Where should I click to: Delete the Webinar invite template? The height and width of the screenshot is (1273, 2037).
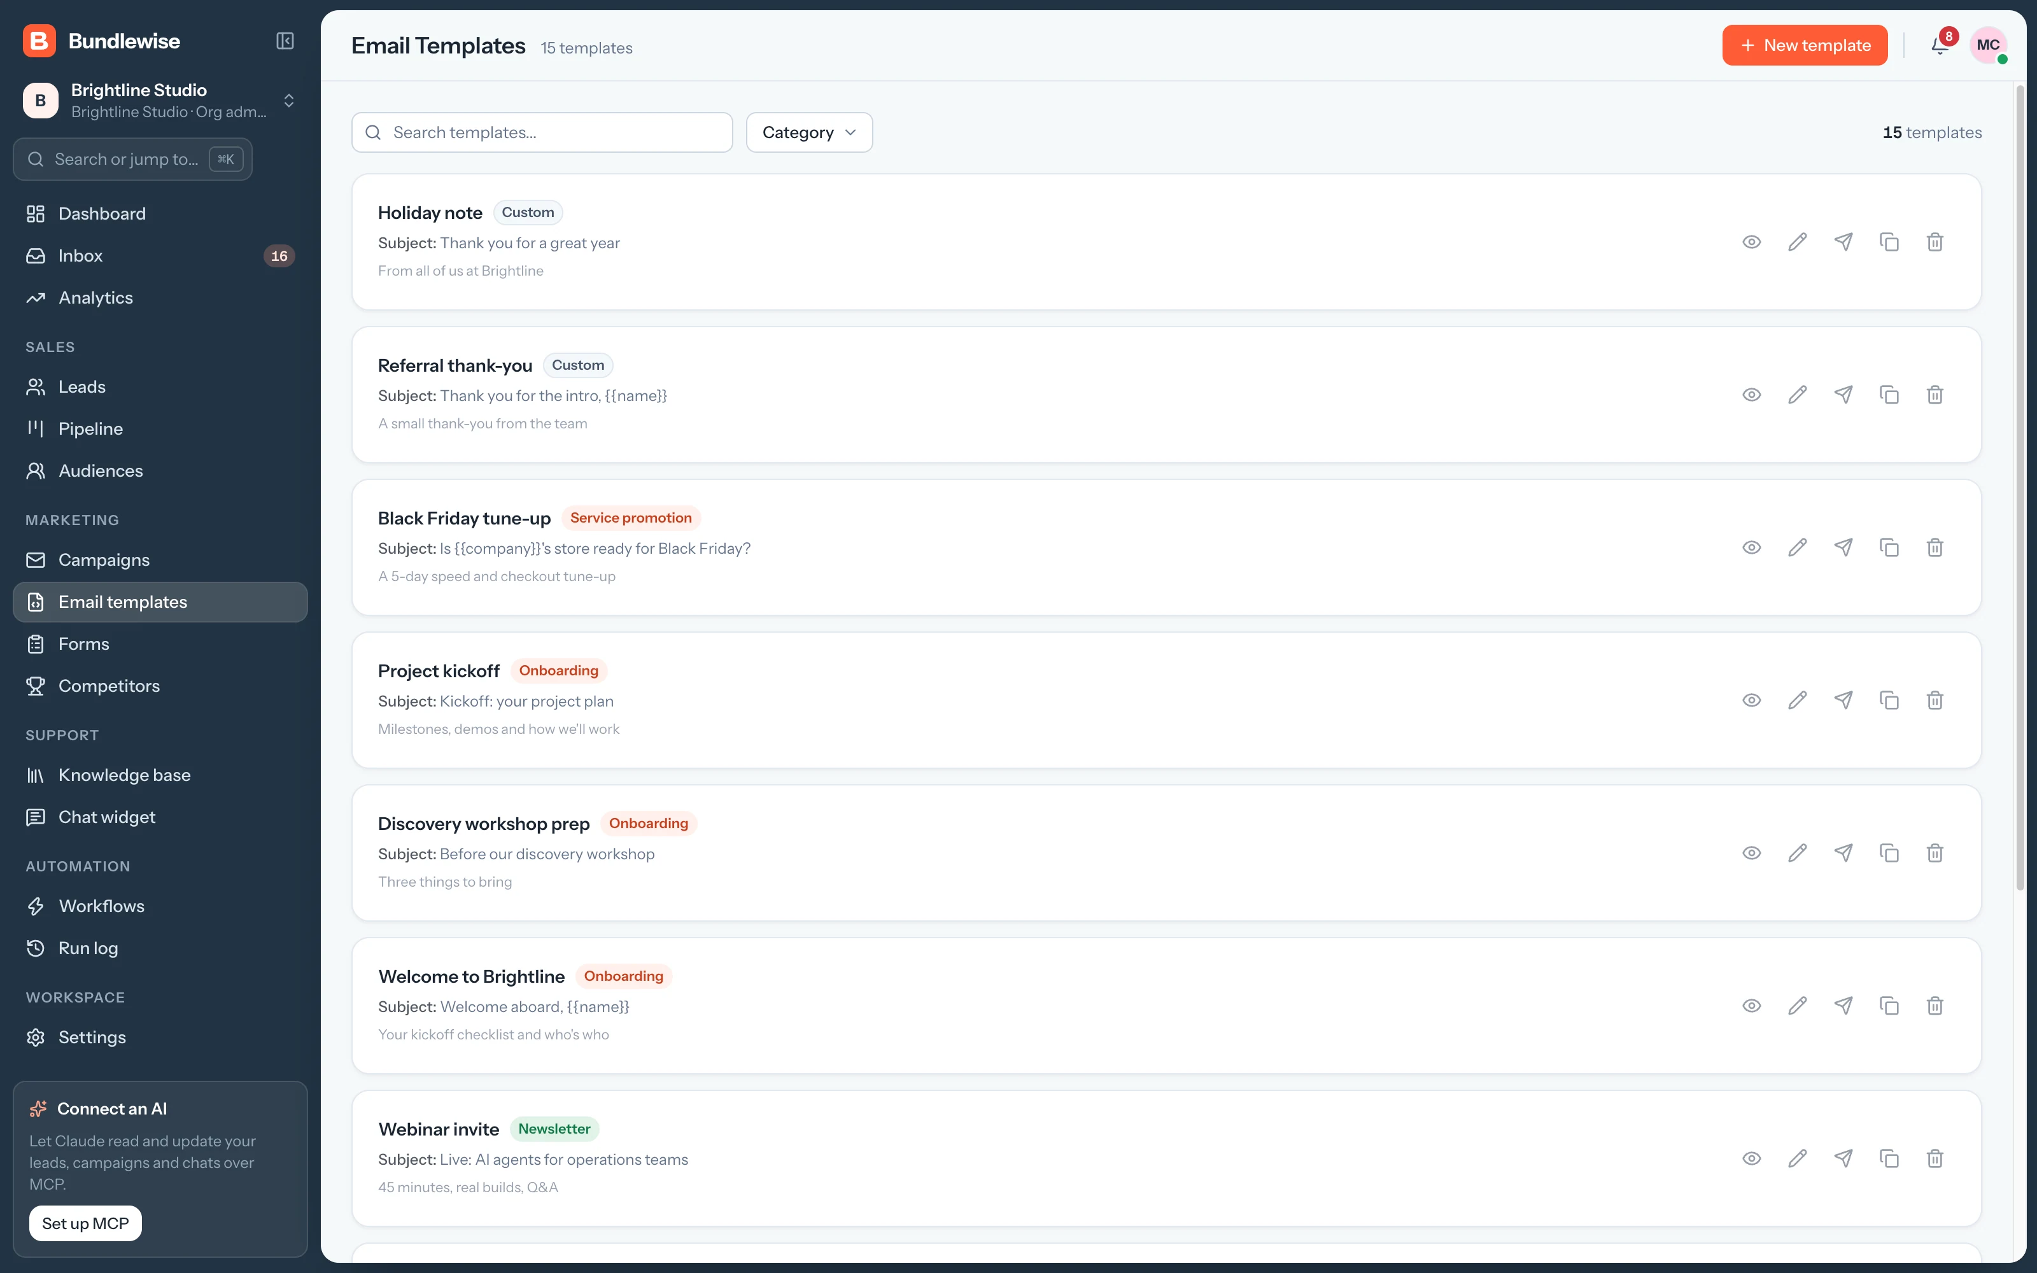pyautogui.click(x=1935, y=1158)
